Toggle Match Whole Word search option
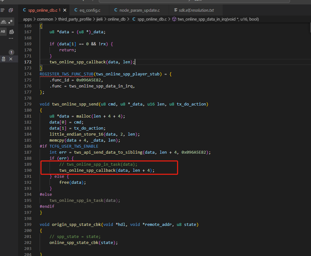Viewport: 311px width, 256px height. pos(3,21)
